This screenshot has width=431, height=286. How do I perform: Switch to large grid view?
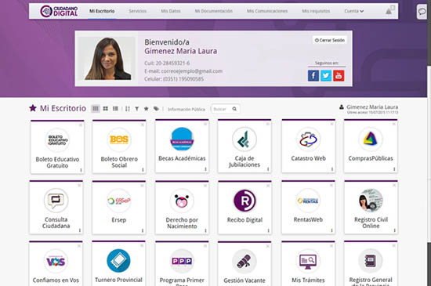[105, 109]
